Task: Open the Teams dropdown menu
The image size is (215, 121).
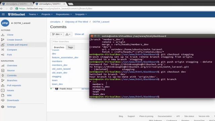Action: coord(33,14)
